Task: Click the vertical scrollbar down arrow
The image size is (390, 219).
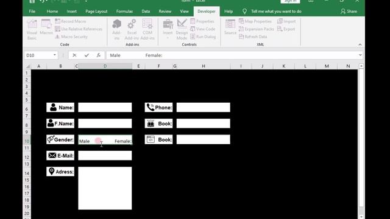Action: (361, 217)
